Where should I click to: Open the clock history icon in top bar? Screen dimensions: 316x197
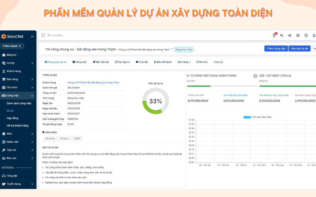pyautogui.click(x=306, y=35)
